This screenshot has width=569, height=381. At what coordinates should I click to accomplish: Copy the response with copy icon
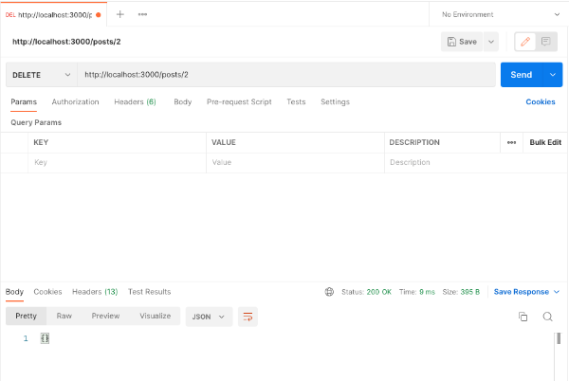523,317
